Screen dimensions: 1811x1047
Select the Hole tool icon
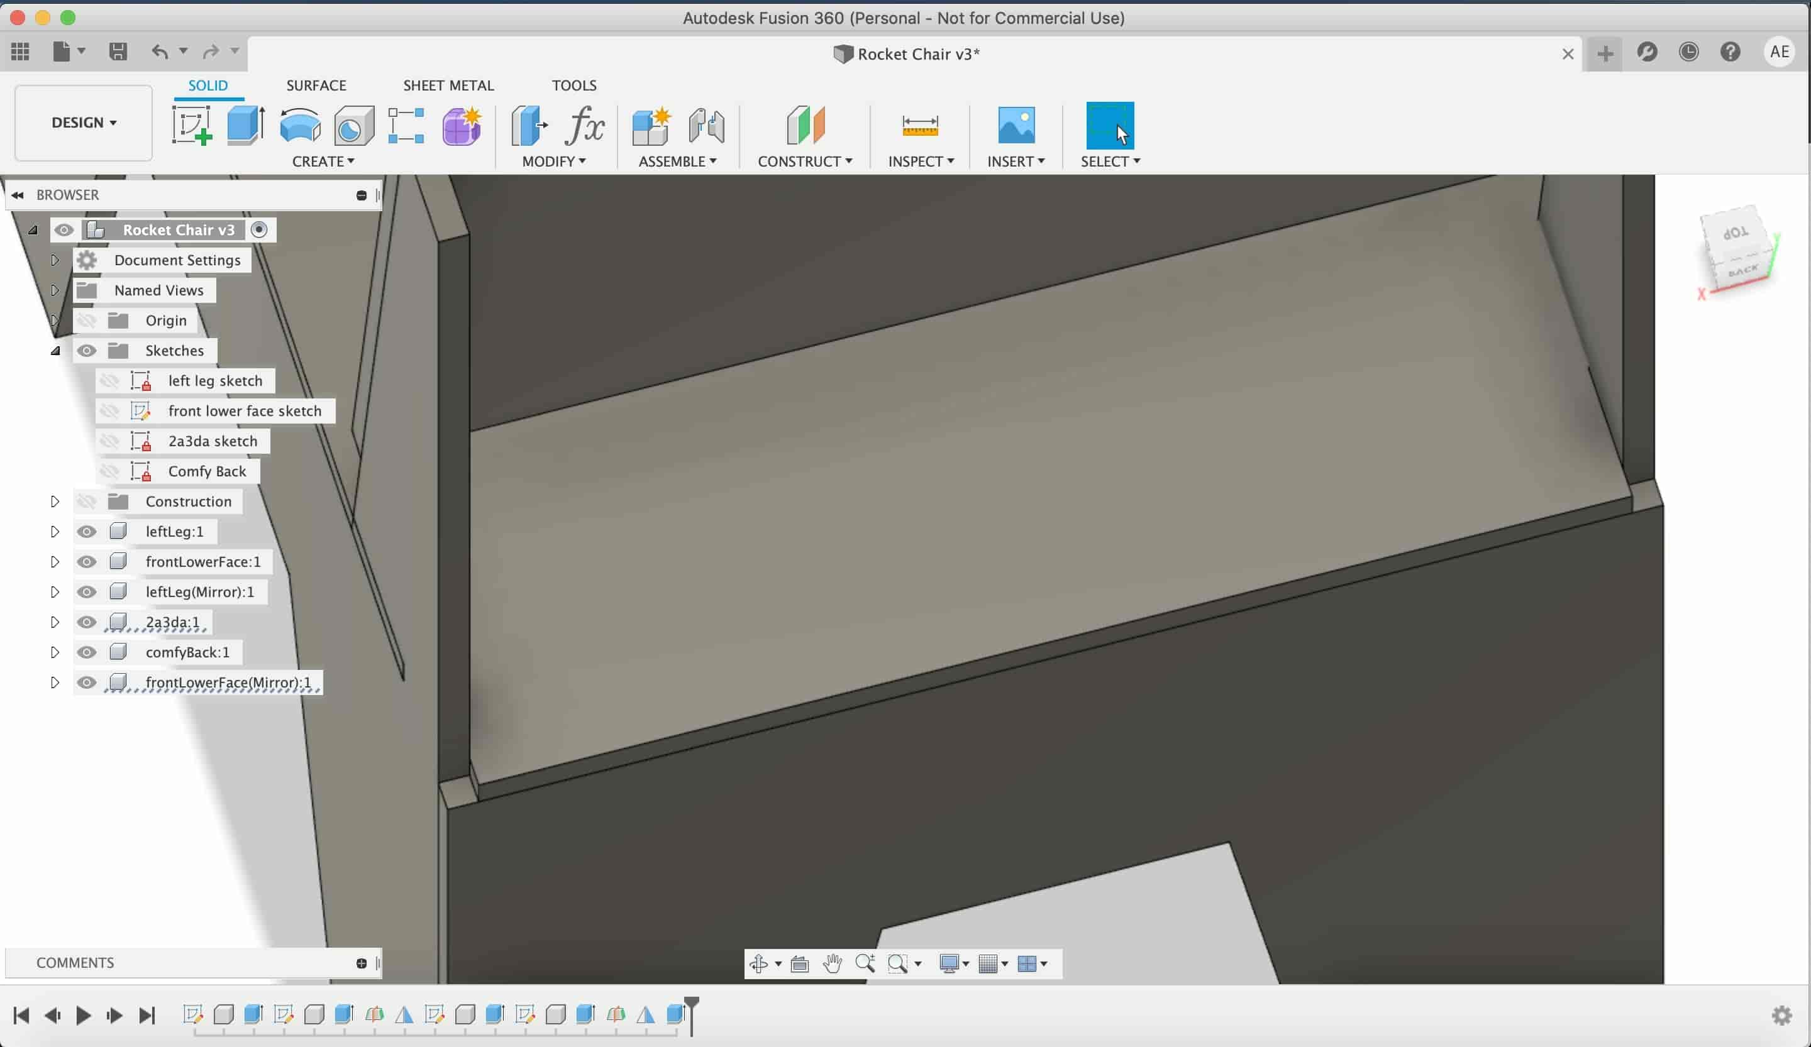(x=353, y=126)
